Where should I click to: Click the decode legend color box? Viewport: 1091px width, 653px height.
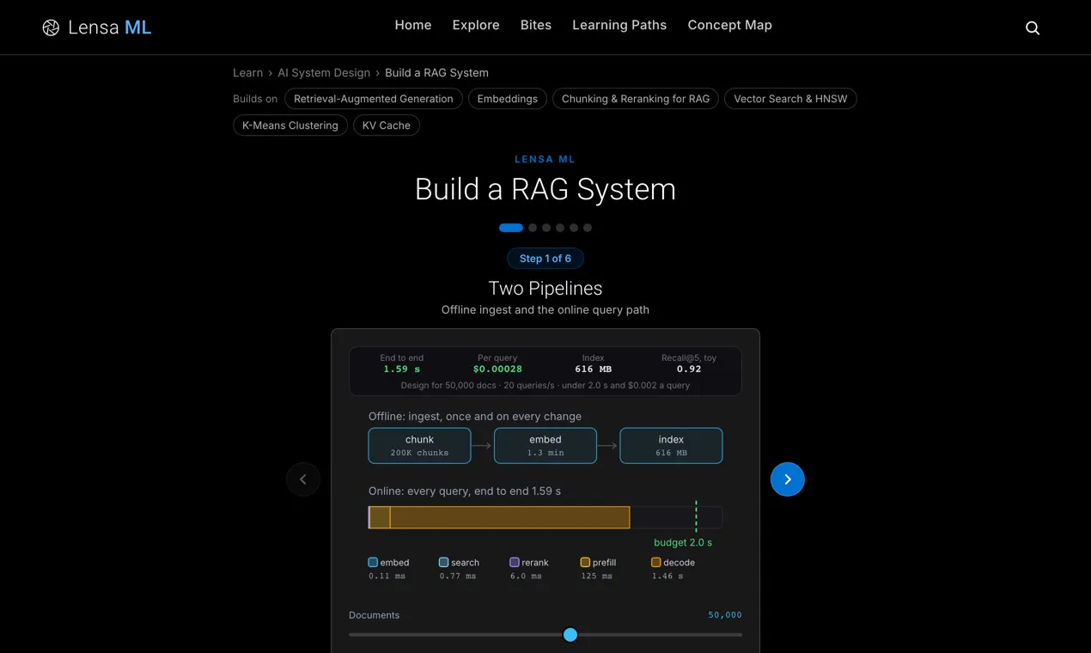pos(656,562)
